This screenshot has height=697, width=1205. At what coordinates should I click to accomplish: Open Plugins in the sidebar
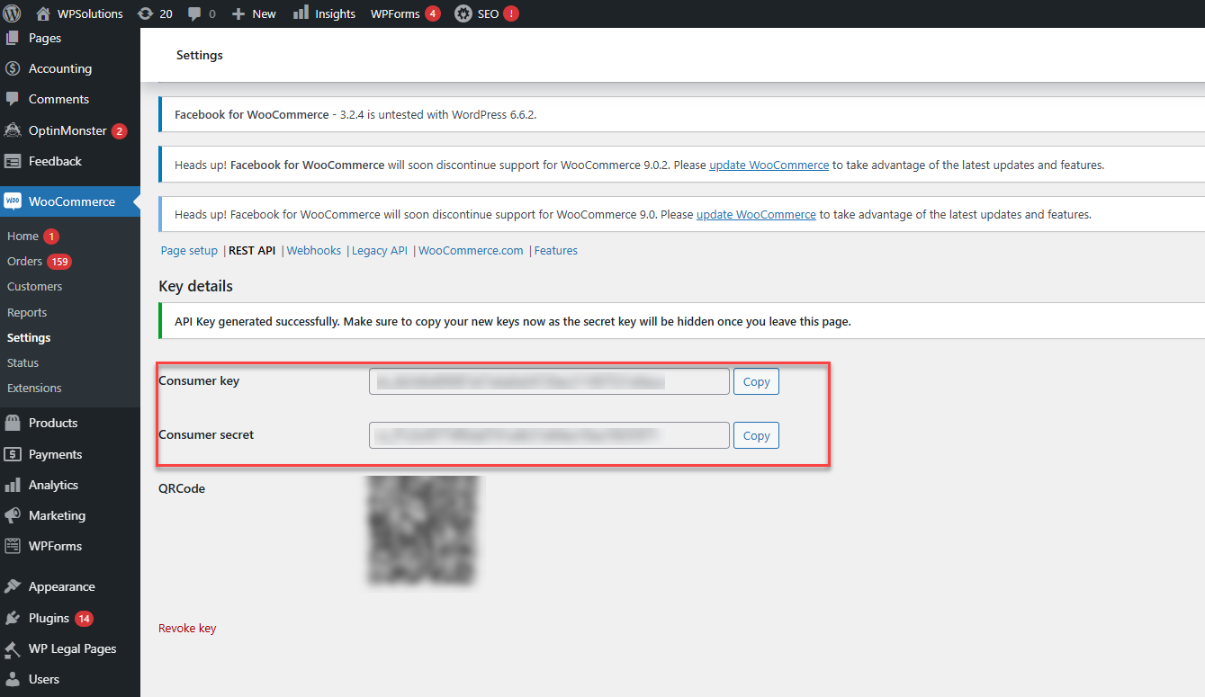click(49, 618)
